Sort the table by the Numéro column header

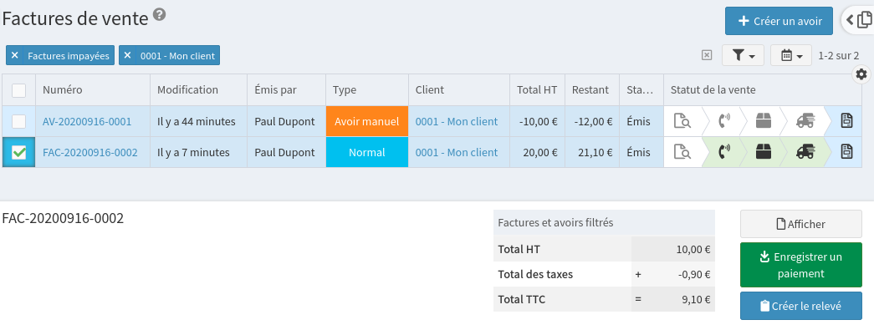63,90
